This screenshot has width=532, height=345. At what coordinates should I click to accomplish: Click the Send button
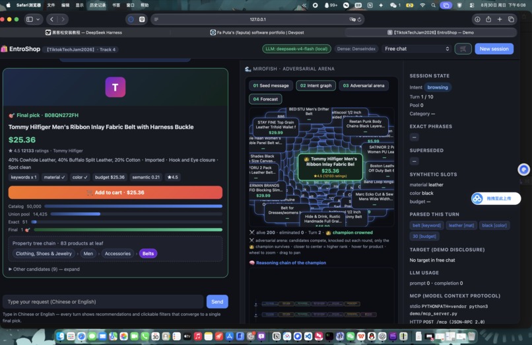click(217, 301)
